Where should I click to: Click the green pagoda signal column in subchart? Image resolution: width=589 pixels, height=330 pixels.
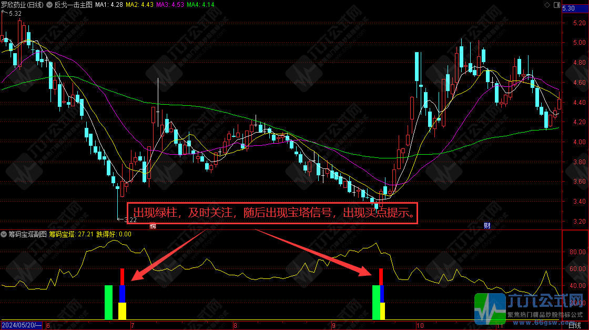[109, 303]
